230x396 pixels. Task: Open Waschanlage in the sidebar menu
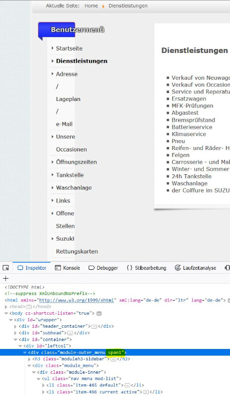(74, 188)
